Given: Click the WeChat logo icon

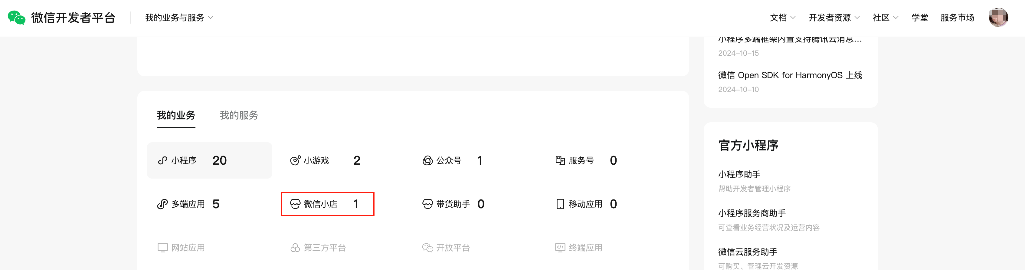Looking at the screenshot, I should point(16,18).
